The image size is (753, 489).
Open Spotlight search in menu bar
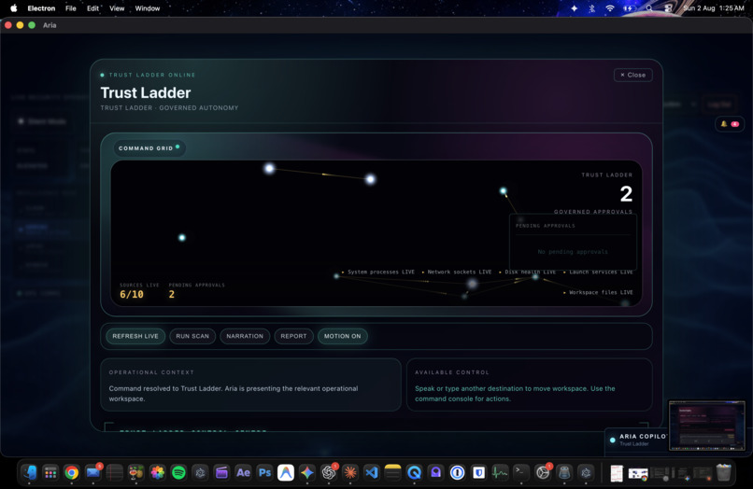(649, 8)
